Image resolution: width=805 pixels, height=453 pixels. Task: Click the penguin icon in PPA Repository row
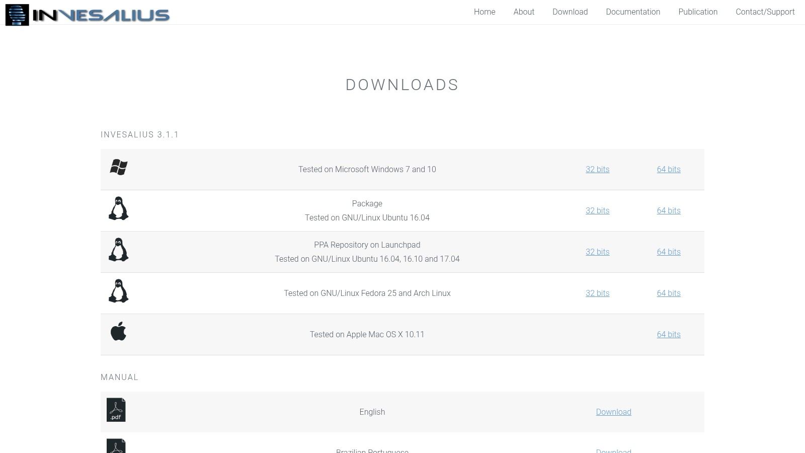(x=119, y=250)
